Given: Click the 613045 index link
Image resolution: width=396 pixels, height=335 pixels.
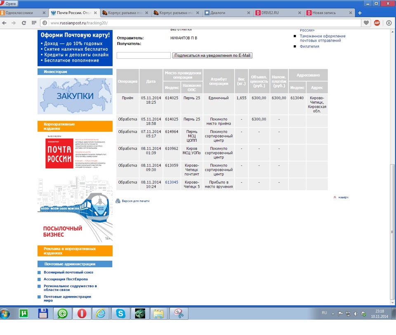Looking at the screenshot, I should [x=172, y=182].
